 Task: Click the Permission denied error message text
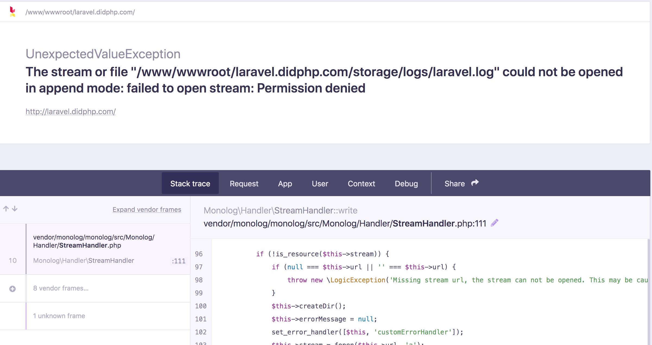[311, 88]
